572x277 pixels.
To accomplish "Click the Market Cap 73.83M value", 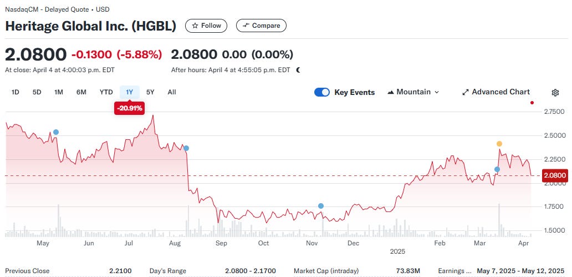I will (408, 271).
